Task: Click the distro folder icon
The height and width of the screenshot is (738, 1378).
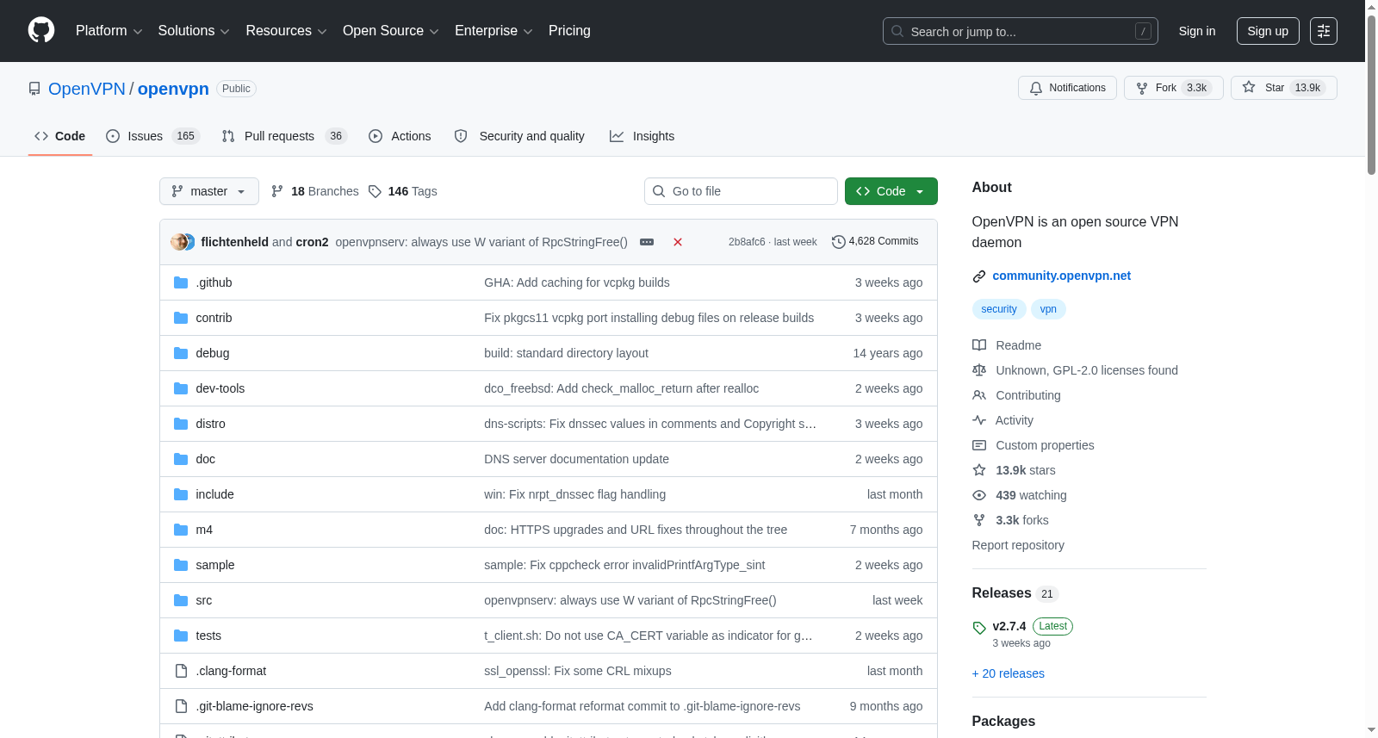Action: (x=181, y=424)
